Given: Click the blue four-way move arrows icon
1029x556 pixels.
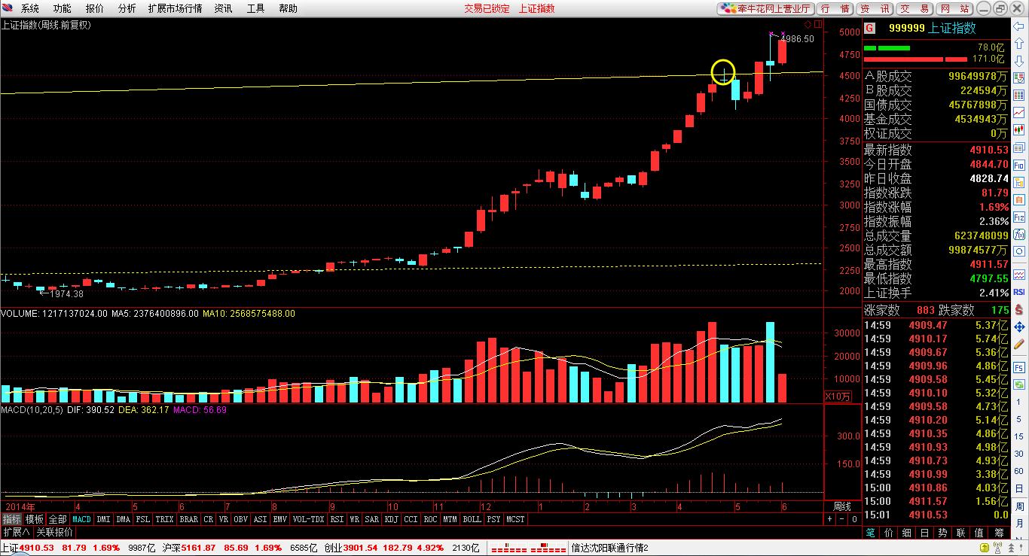Looking at the screenshot, I should 1019,327.
